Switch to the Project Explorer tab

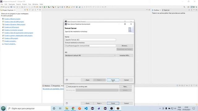8,10
